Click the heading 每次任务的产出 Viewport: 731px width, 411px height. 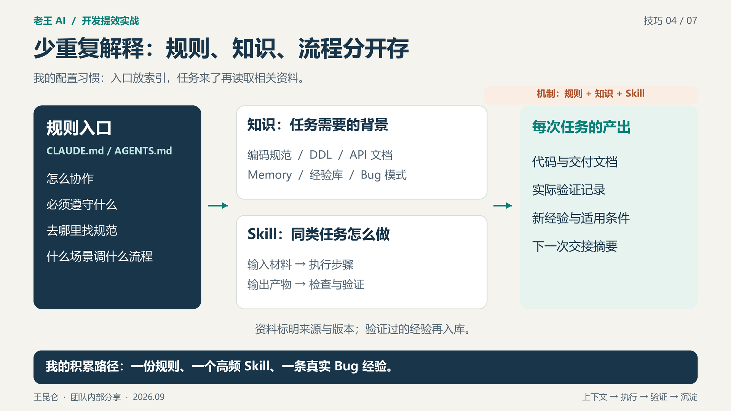581,127
